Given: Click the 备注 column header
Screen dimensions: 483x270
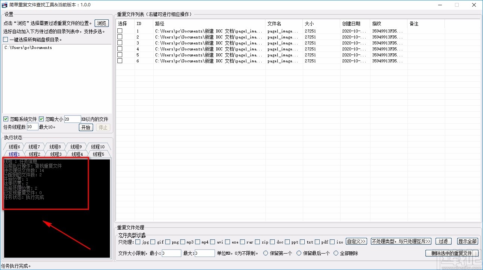Looking at the screenshot, I should point(426,24).
